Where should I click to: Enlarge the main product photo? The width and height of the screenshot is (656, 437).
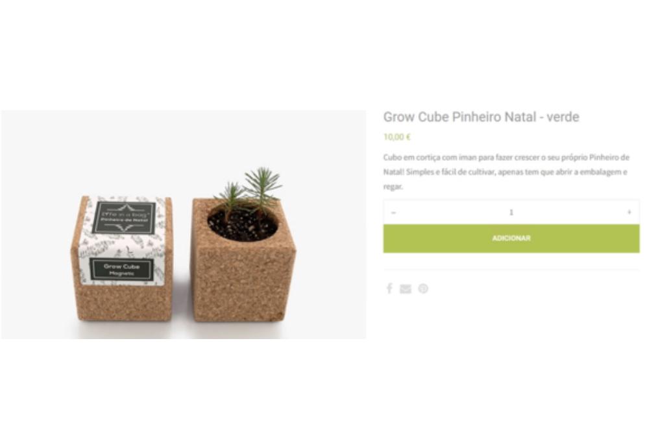(x=183, y=224)
